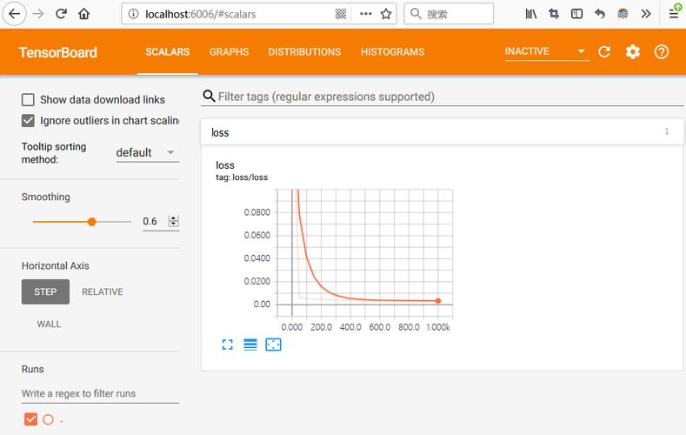The width and height of the screenshot is (686, 435).
Task: Fit loss chart domain to data
Action: 273,345
